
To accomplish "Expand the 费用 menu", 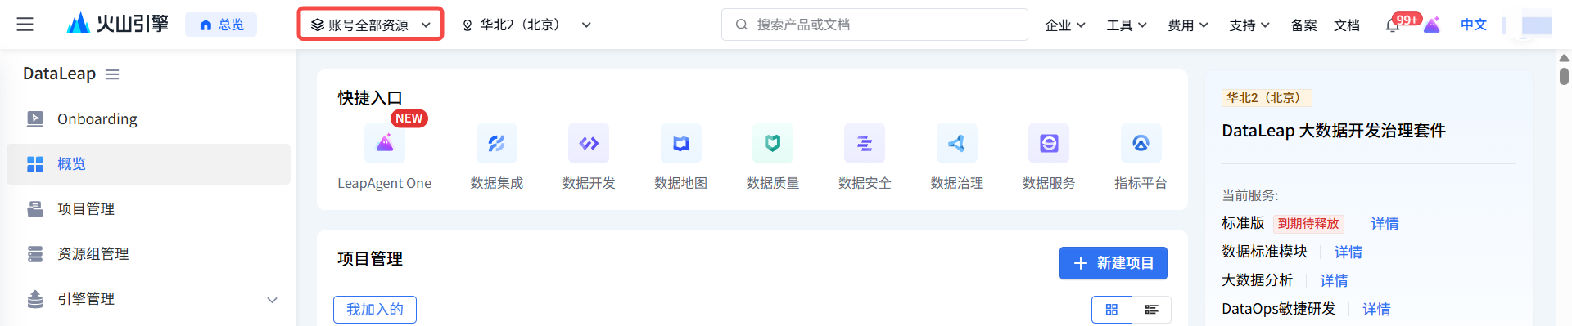I will click(1188, 25).
